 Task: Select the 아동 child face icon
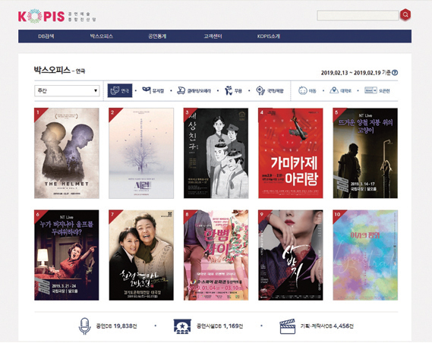[302, 90]
